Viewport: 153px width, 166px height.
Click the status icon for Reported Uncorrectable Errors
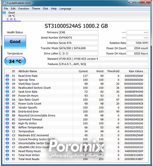[7, 115]
